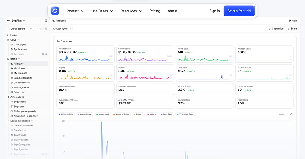Click the Customize button
The height and width of the screenshot is (159, 305).
click(x=276, y=29)
